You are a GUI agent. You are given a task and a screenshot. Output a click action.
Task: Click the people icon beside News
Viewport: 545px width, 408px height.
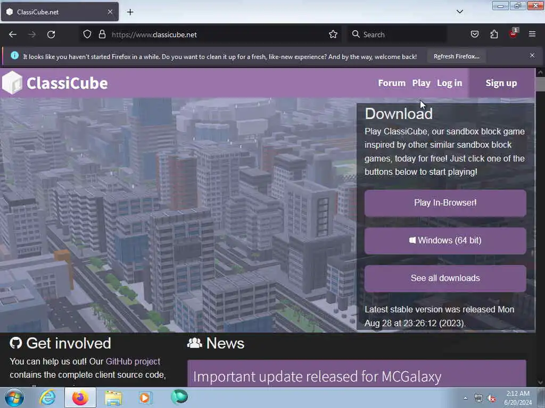(x=195, y=343)
